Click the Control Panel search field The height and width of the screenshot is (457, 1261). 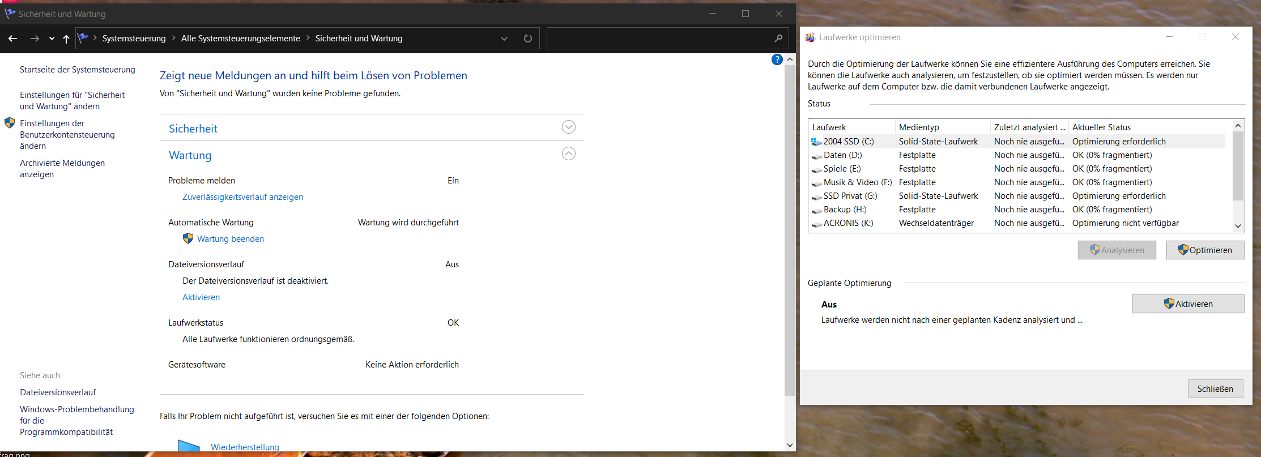pyautogui.click(x=659, y=39)
